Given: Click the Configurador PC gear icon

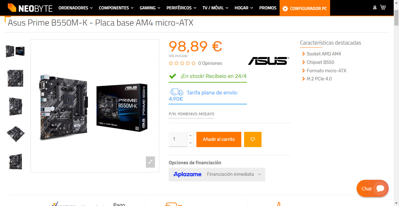Looking at the screenshot, I should pos(285,9).
